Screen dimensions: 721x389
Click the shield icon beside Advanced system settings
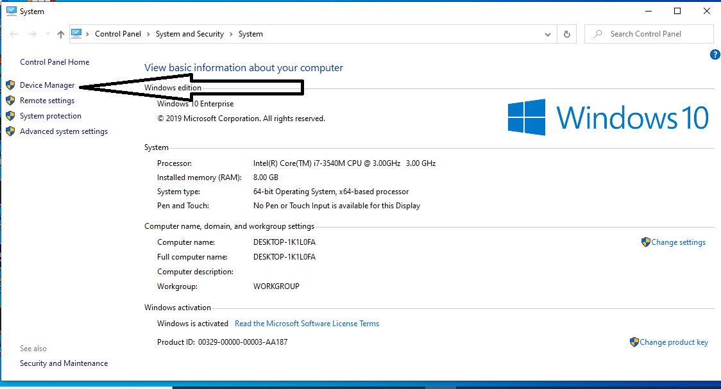(10, 131)
